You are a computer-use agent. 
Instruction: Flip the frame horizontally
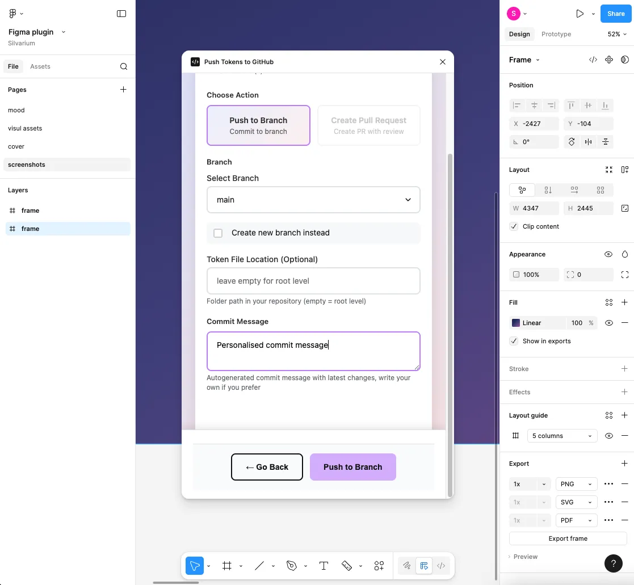click(589, 141)
